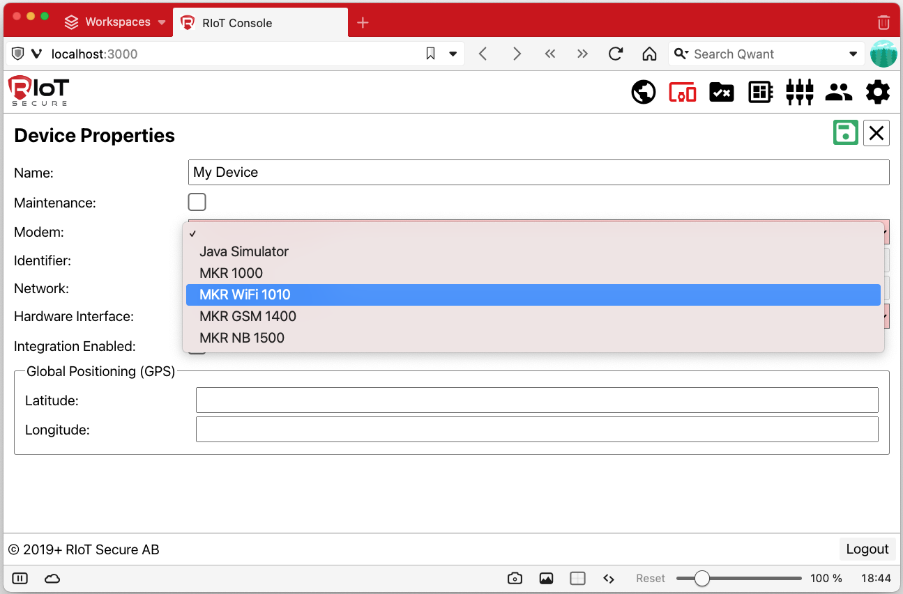
Task: Expand the Search Qwant engine dropdown arrow
Action: coord(853,54)
